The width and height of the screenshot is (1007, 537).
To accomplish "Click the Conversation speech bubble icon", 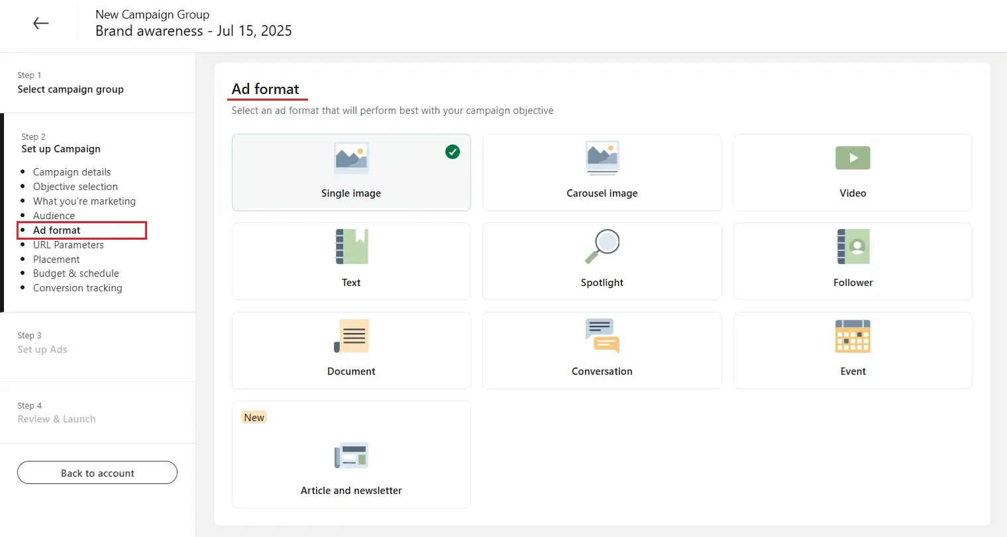I will pos(602,336).
